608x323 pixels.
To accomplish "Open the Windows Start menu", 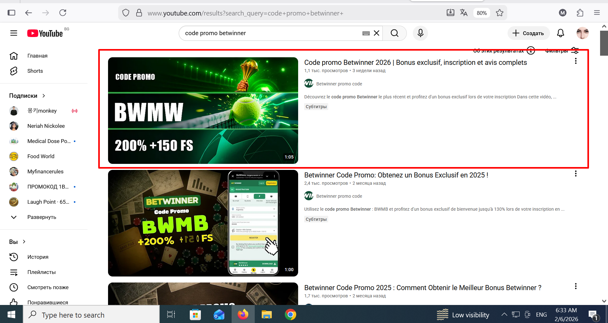I will click(11, 314).
